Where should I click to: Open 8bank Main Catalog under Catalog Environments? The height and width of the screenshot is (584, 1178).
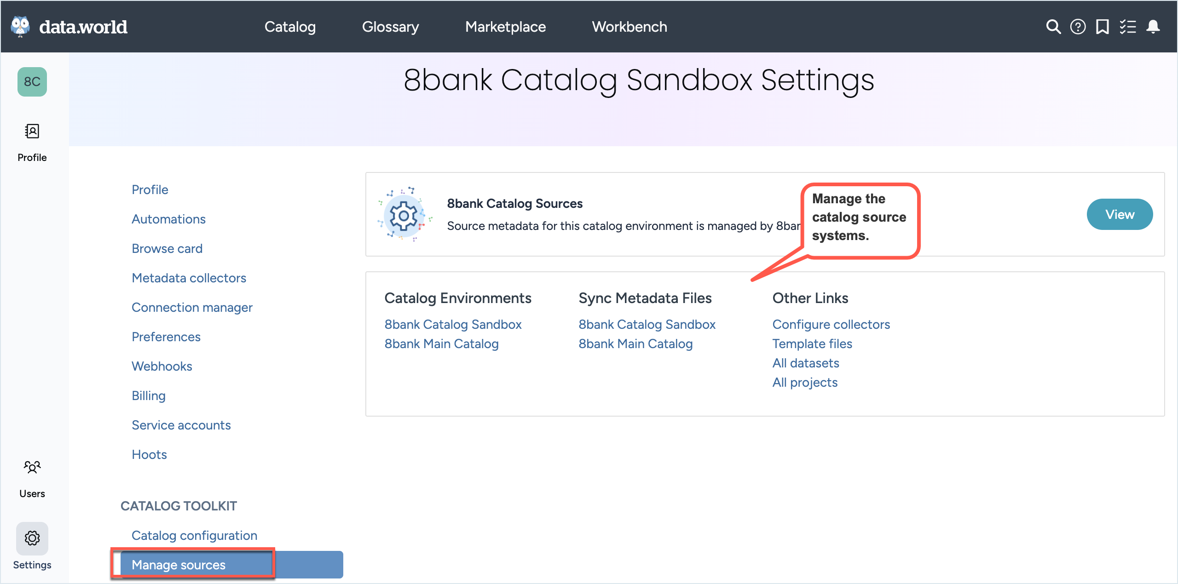(x=441, y=344)
